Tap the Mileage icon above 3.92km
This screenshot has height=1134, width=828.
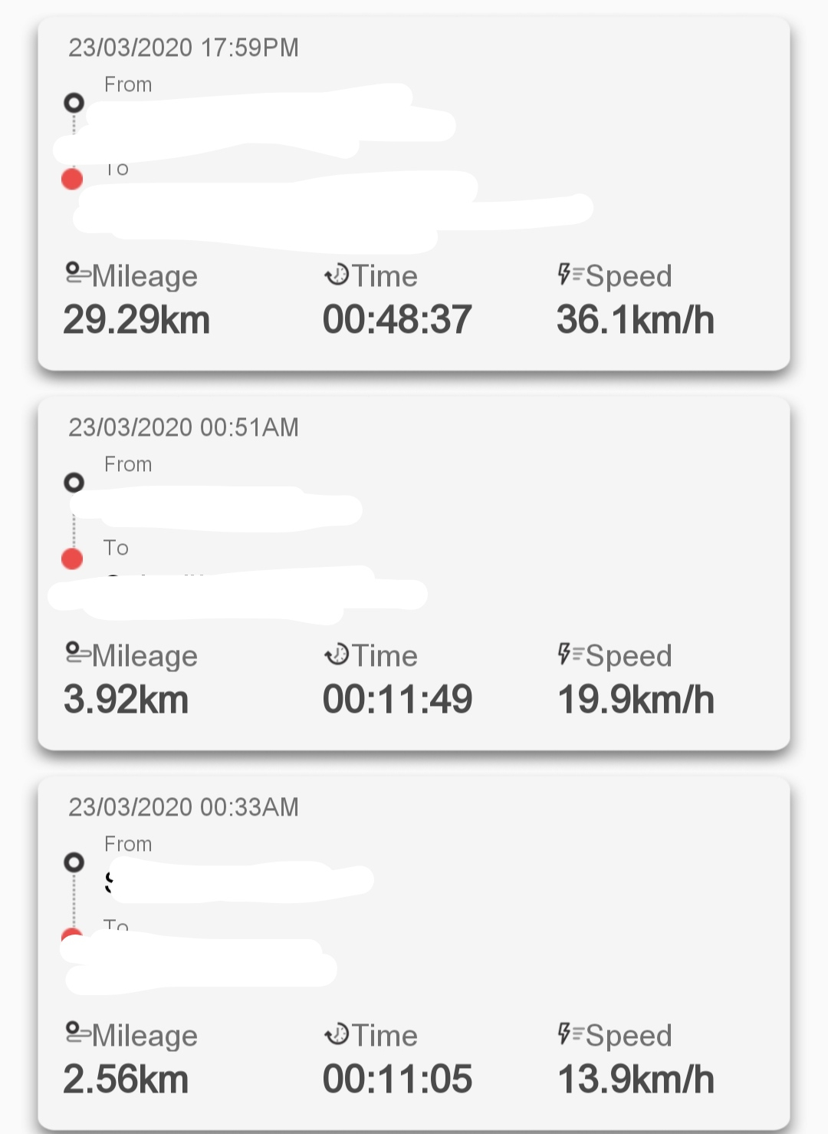coord(77,654)
